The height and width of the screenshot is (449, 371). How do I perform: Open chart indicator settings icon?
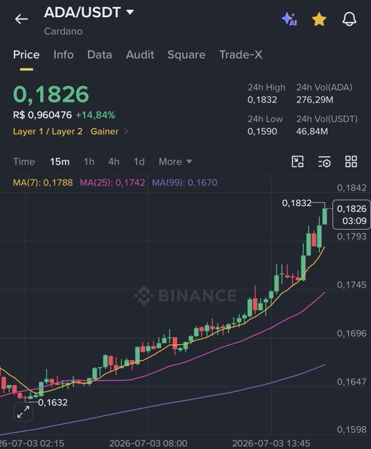[324, 162]
